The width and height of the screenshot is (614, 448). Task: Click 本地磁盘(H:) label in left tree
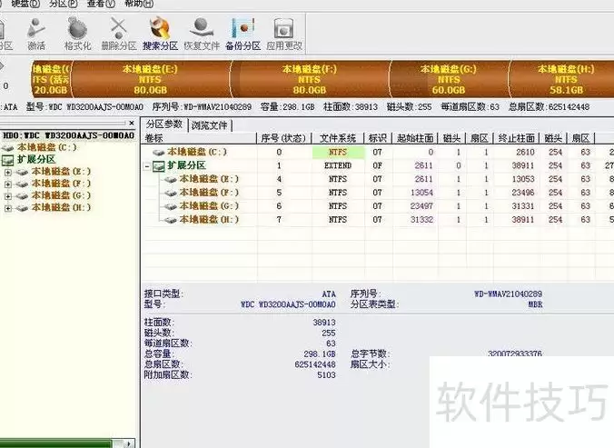(x=61, y=207)
